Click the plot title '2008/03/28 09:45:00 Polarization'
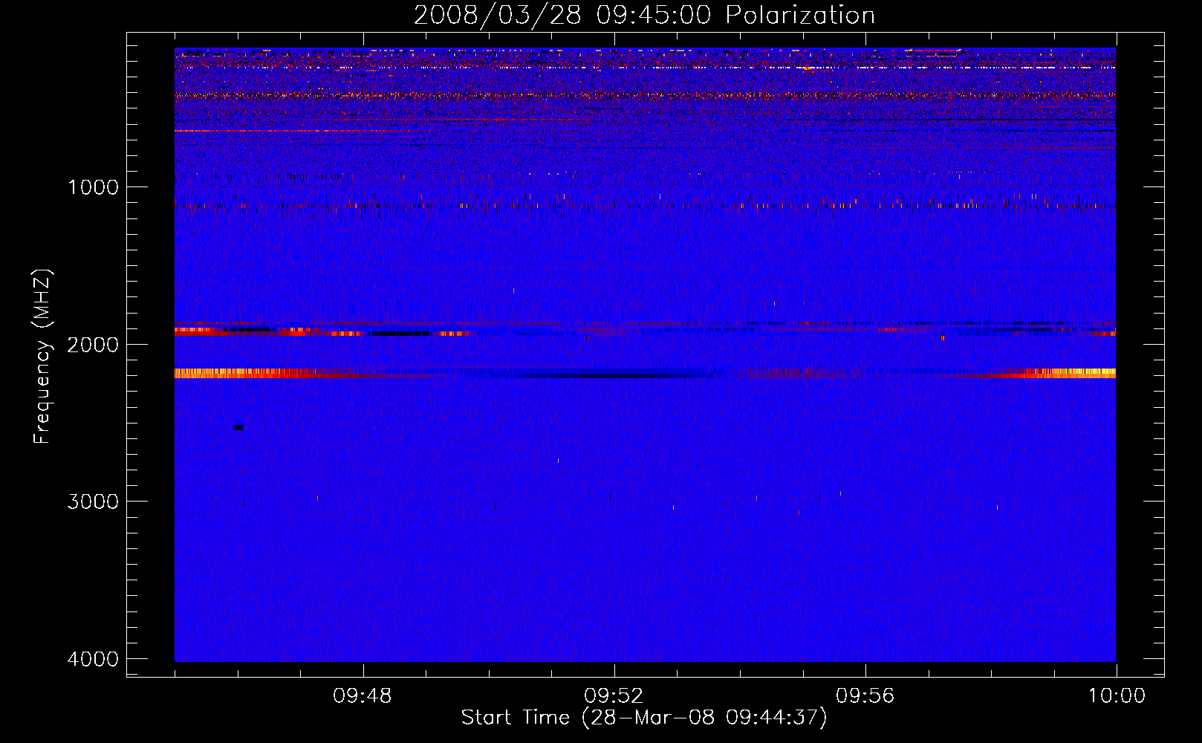Viewport: 1202px width, 743px height. (644, 15)
